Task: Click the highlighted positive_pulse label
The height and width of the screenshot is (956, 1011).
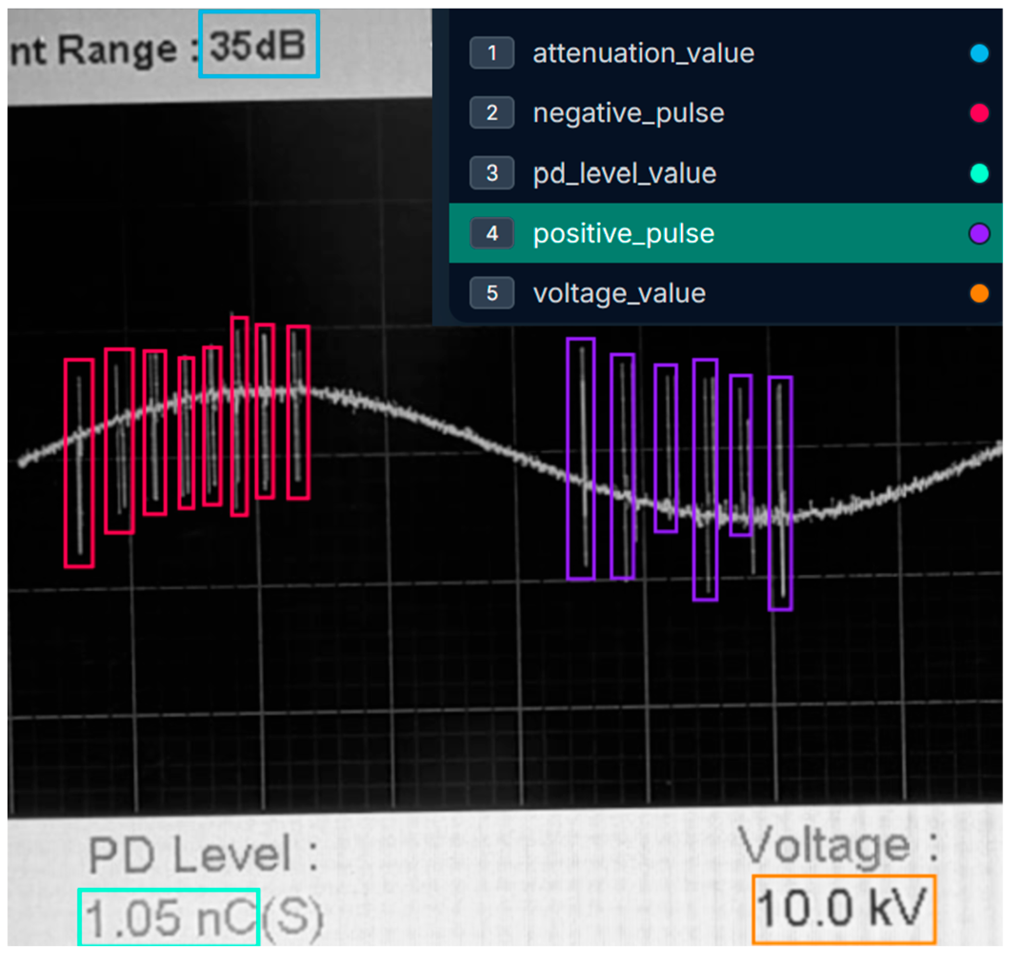Action: coord(623,233)
